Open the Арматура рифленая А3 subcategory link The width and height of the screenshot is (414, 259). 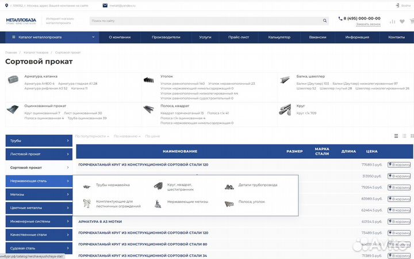tap(46, 88)
